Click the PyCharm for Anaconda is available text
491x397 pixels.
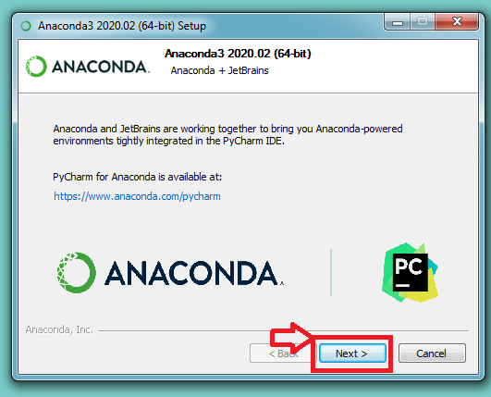coord(137,177)
